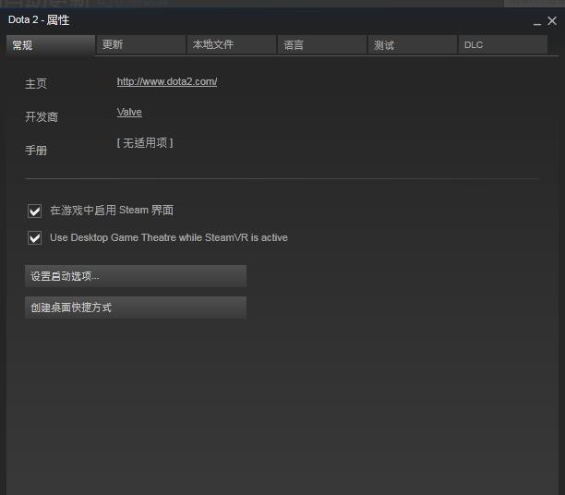Go to the 测试 tab
The height and width of the screenshot is (495, 565).
[x=413, y=44]
